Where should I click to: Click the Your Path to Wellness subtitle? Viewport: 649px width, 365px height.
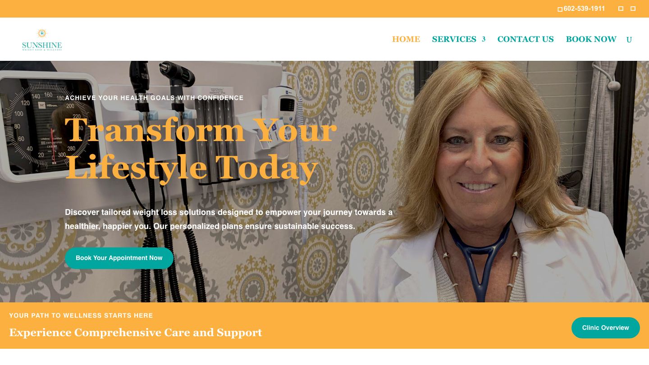(81, 315)
